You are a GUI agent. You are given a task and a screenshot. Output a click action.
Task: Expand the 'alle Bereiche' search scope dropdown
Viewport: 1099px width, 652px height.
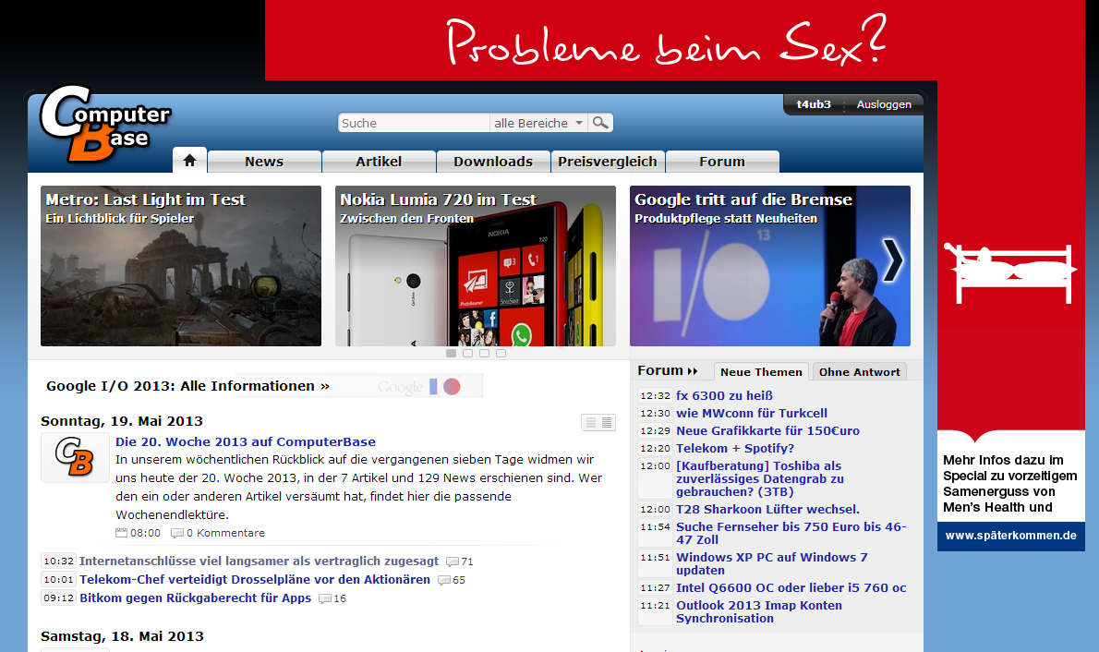click(x=538, y=123)
